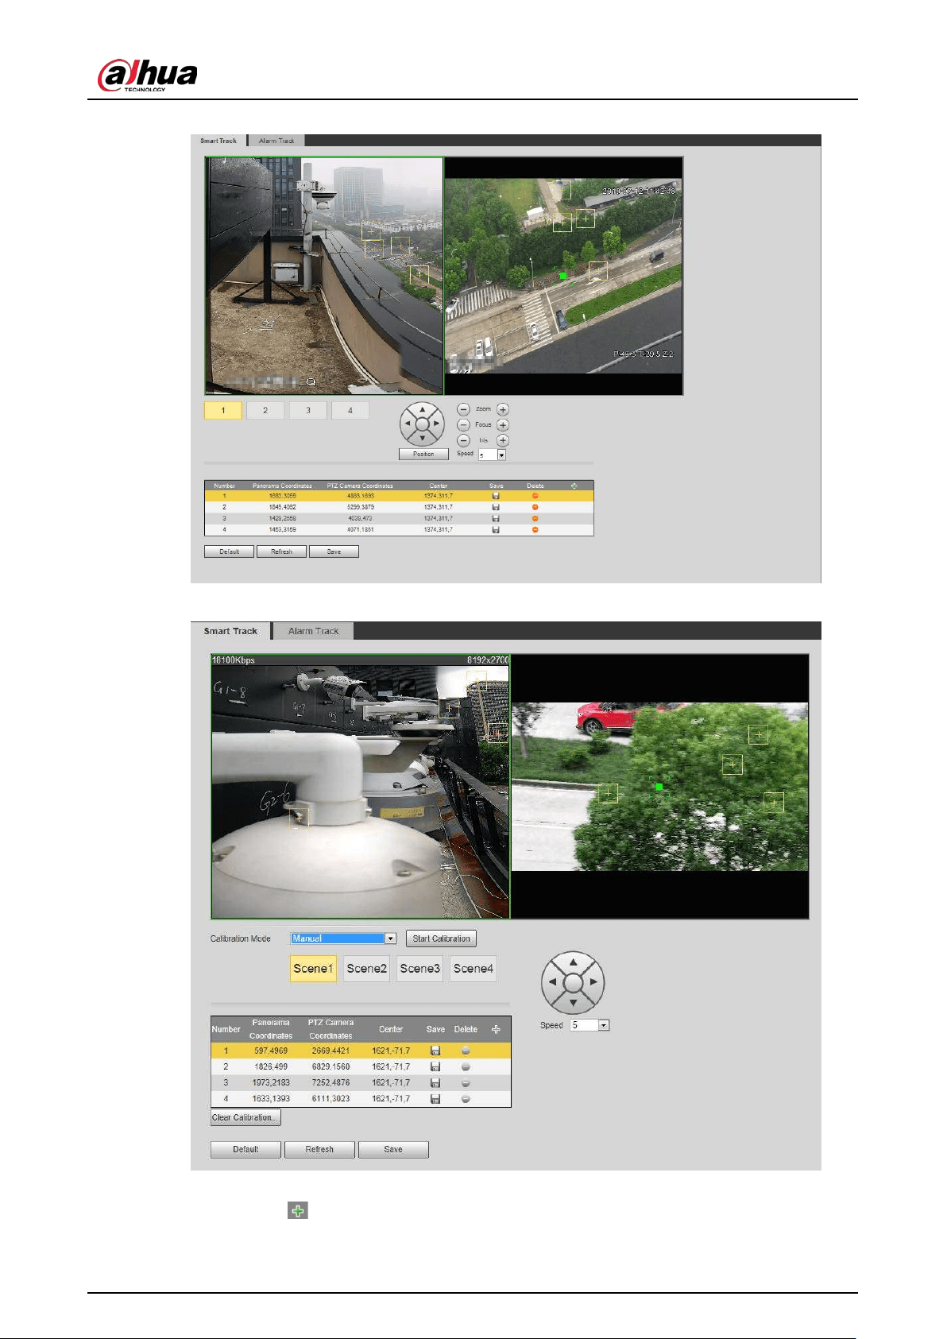
Task: Delete calibration row with panorama 1429,2558
Action: point(535,518)
